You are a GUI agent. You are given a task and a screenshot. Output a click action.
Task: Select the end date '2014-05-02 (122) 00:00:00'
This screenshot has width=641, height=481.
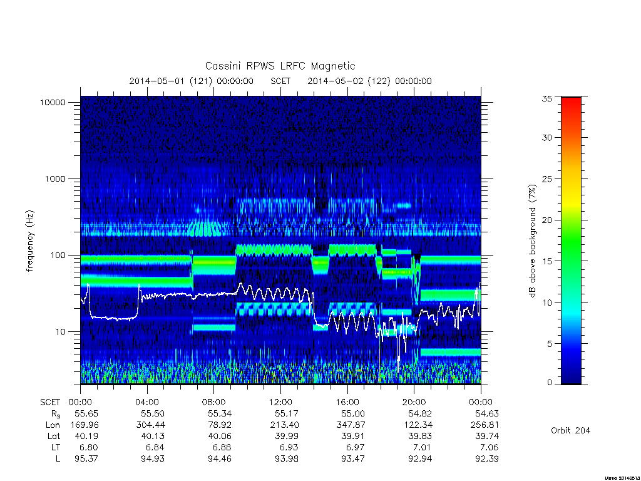(369, 81)
